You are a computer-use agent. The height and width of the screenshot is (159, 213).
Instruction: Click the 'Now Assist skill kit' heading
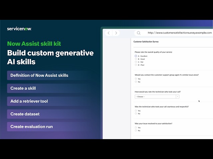34,44
